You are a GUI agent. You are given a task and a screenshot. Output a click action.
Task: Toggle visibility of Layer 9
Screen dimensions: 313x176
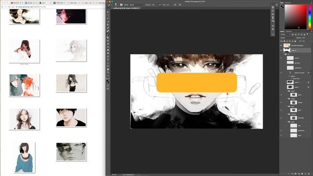pos(281,58)
